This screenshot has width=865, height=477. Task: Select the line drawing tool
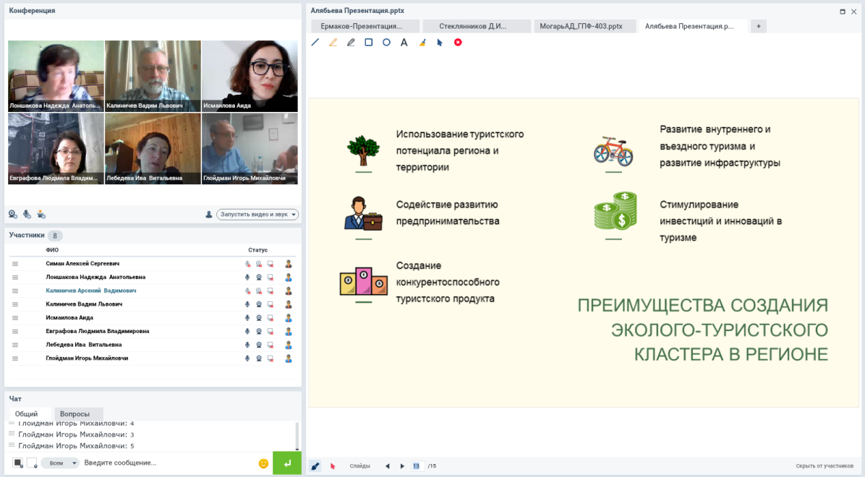[315, 43]
